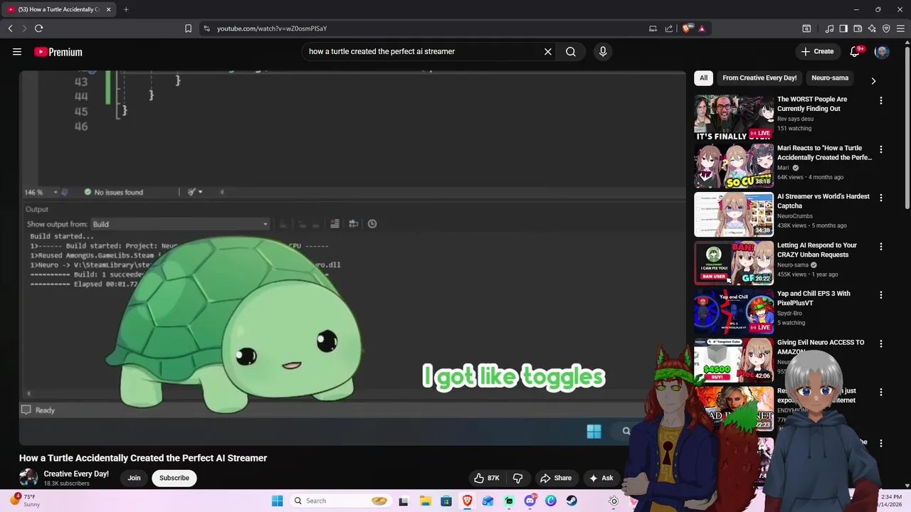
Task: Toggle the Brave sidebar panel
Action: point(843,28)
